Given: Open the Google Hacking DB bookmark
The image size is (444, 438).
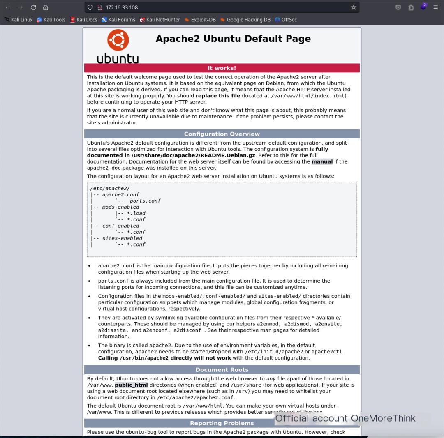Looking at the screenshot, I should click(245, 20).
